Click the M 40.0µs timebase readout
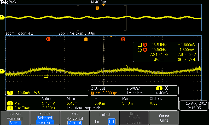209x125 pixels. point(99,2)
